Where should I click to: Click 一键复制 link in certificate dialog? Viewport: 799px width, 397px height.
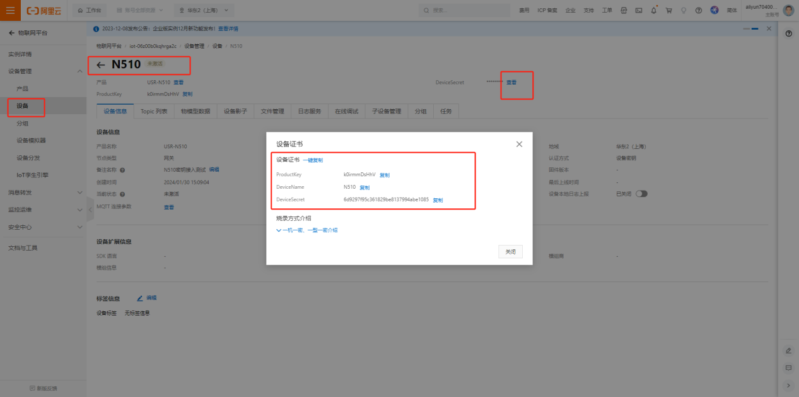(x=313, y=160)
